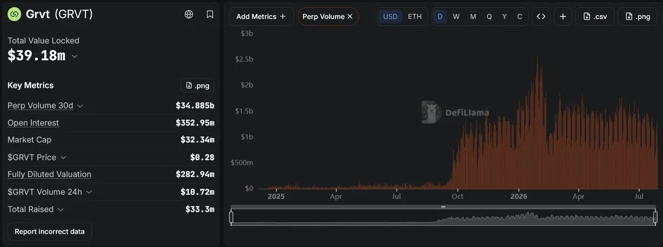Select the daily D interval

[440, 17]
